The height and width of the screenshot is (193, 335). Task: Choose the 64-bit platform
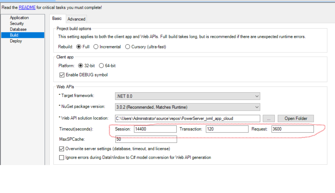pos(101,66)
